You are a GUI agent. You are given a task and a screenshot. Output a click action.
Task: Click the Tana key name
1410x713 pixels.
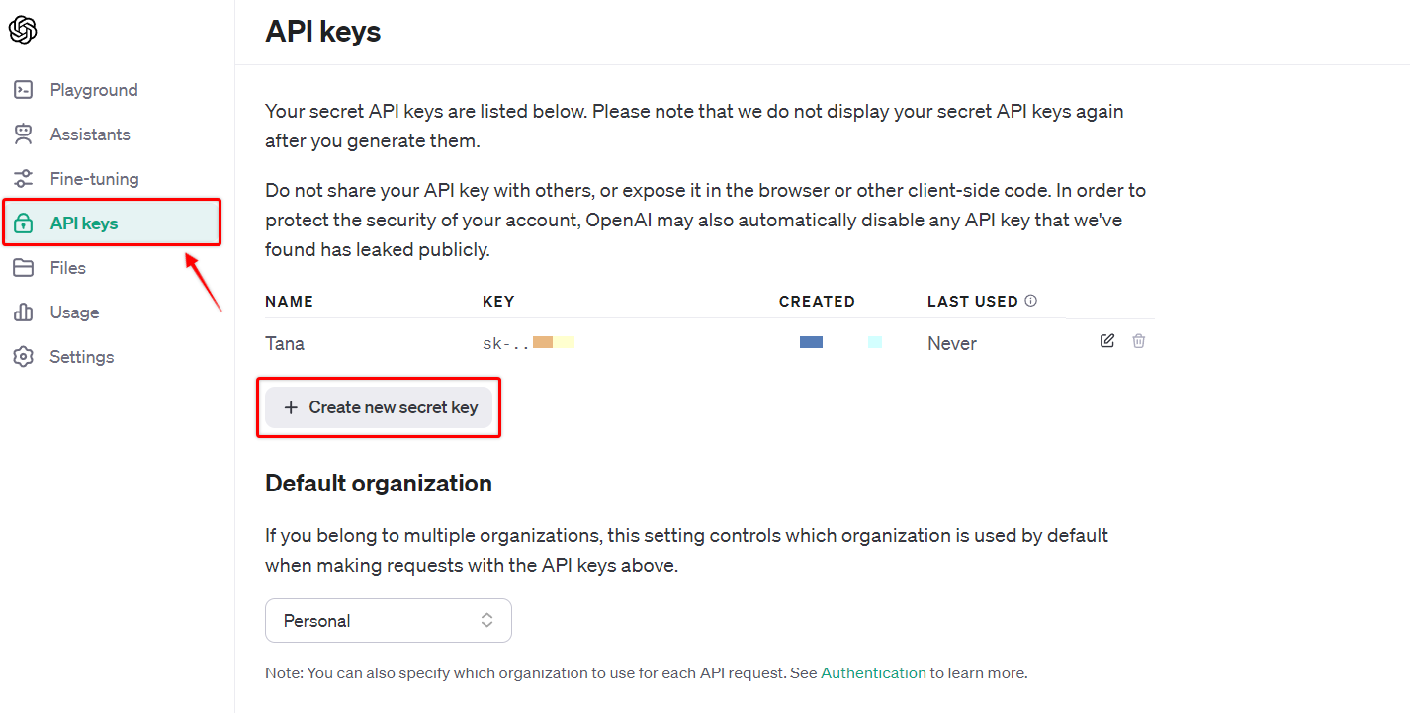(x=285, y=344)
